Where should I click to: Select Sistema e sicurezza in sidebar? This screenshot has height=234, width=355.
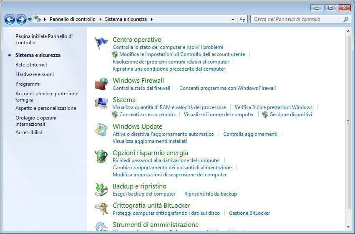pos(38,55)
